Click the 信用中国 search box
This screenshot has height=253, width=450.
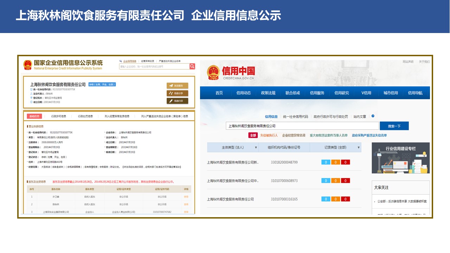(x=302, y=126)
